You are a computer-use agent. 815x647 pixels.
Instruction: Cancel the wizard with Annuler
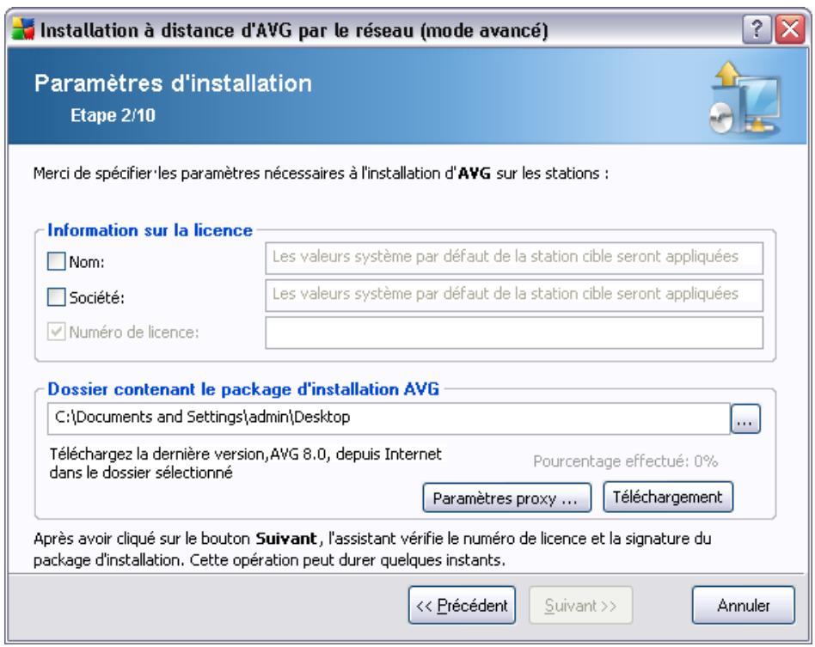(x=744, y=606)
